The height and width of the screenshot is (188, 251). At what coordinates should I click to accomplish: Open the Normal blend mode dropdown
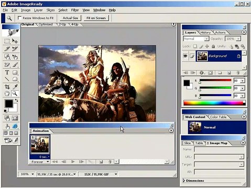[206, 39]
